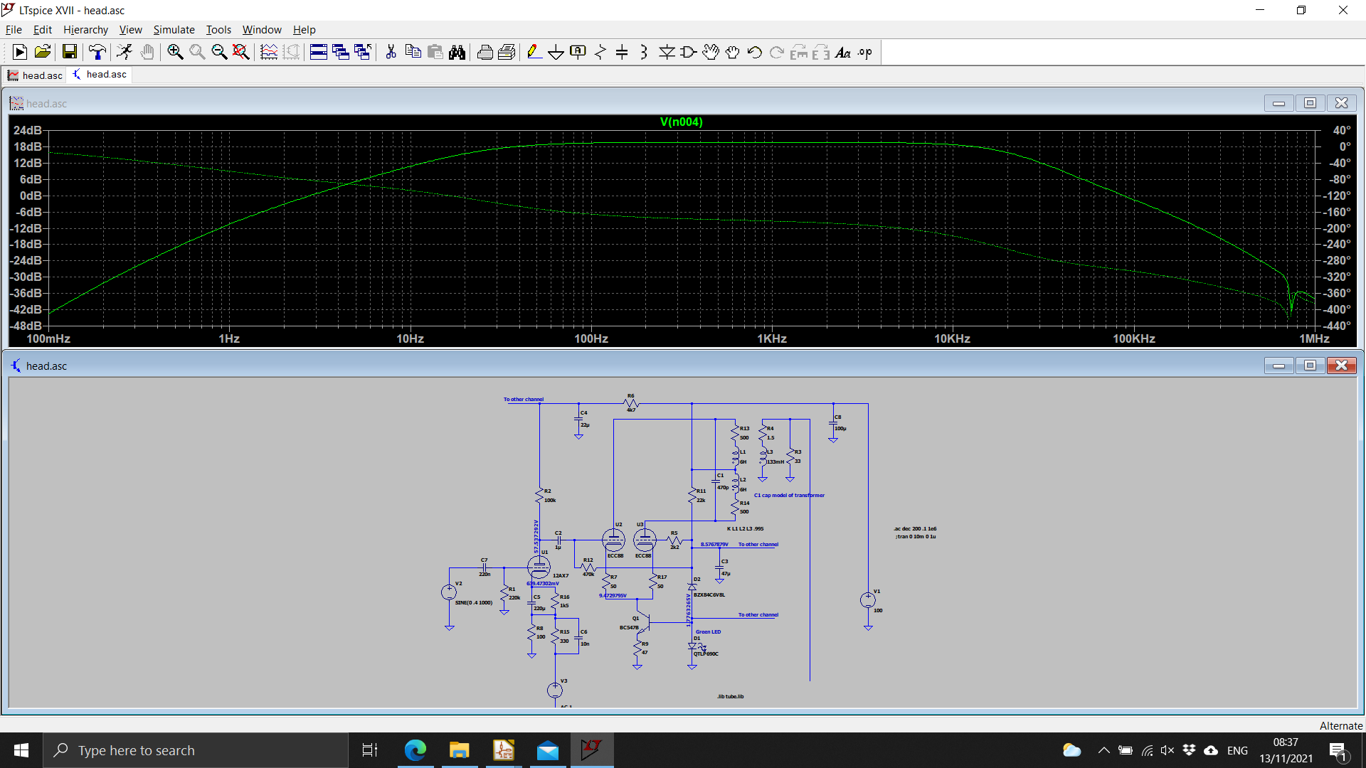Screen dimensions: 1366x768
Task: Open the Edit menu
Action: (43, 29)
